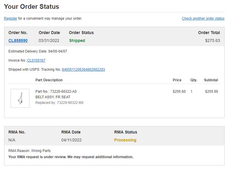
Task: Click the Part Description column header
Action: pyautogui.click(x=49, y=80)
